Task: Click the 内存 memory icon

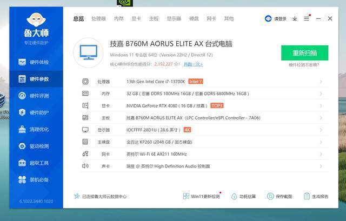Action: [x=85, y=93]
